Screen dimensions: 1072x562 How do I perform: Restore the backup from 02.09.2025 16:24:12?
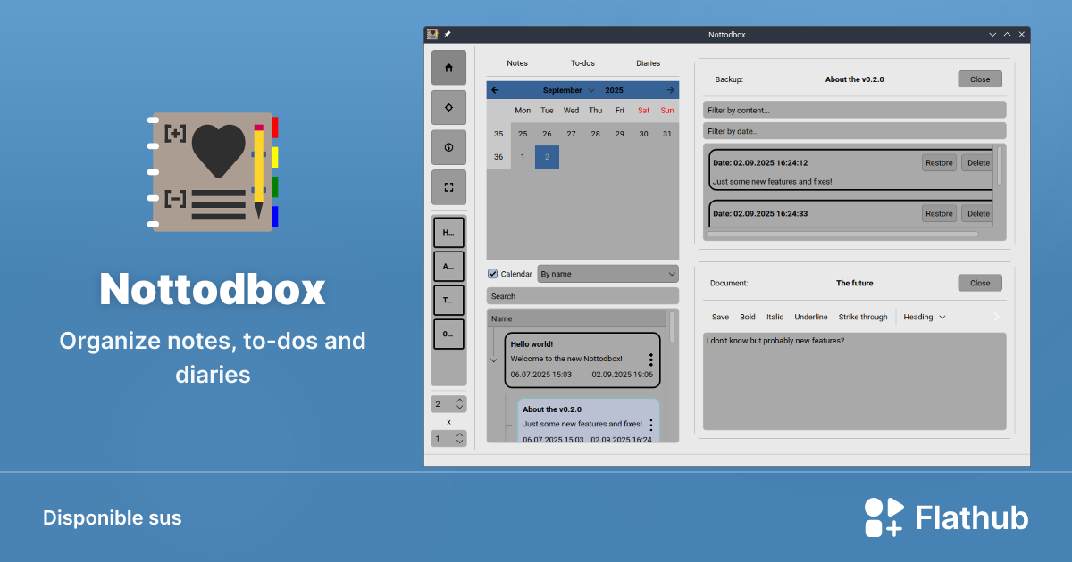click(x=939, y=162)
